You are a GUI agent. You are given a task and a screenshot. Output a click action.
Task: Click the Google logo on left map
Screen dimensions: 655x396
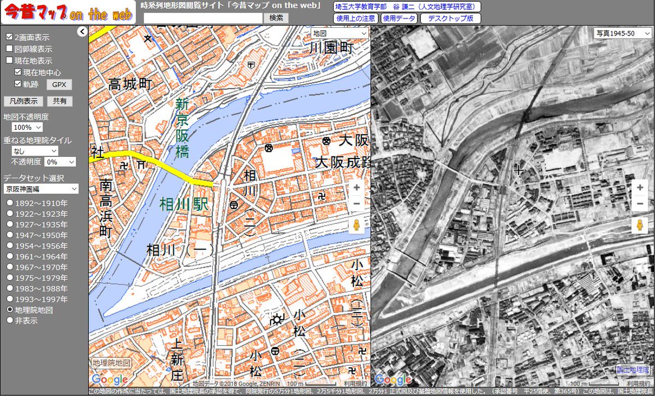pyautogui.click(x=110, y=380)
